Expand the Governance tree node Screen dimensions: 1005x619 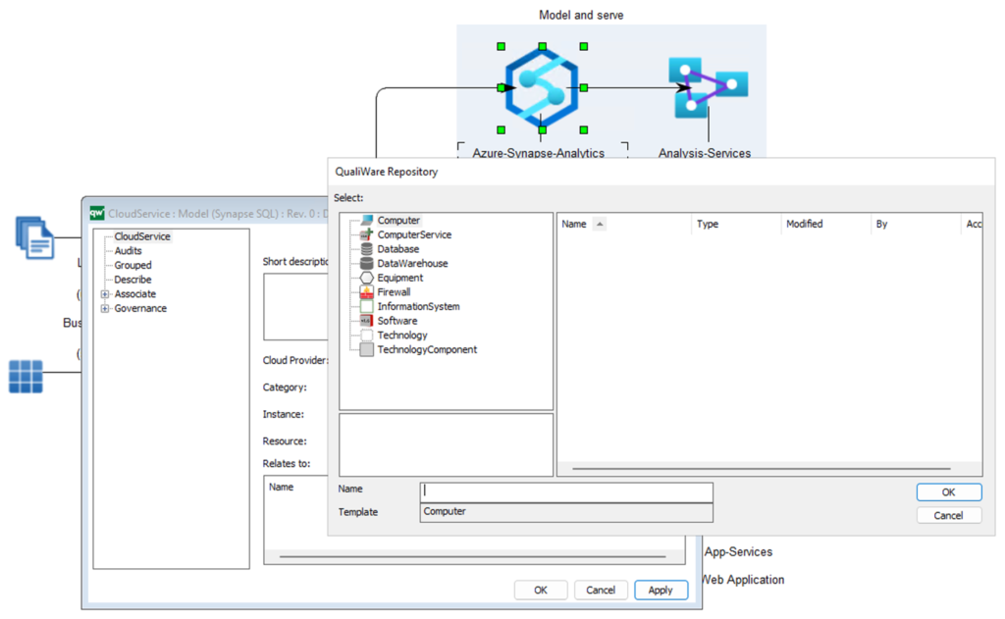106,308
